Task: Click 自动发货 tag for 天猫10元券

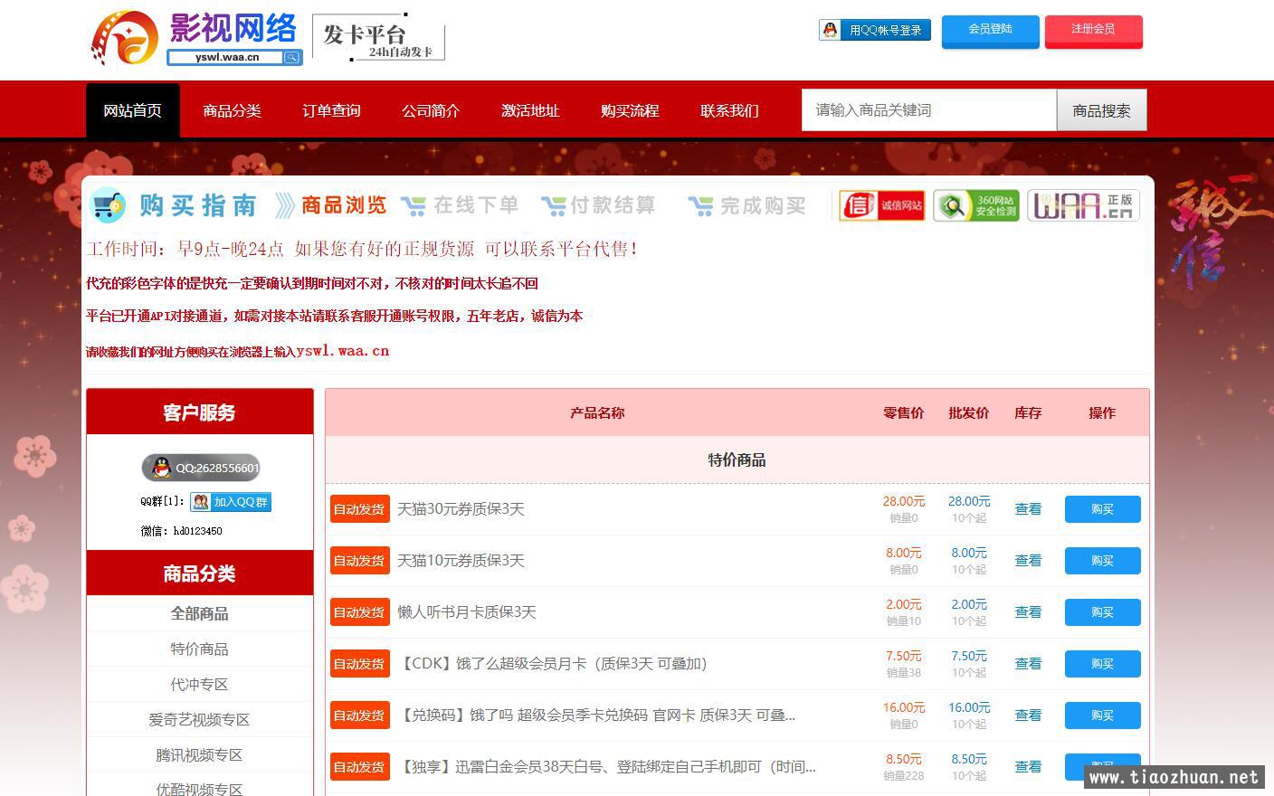Action: [360, 561]
